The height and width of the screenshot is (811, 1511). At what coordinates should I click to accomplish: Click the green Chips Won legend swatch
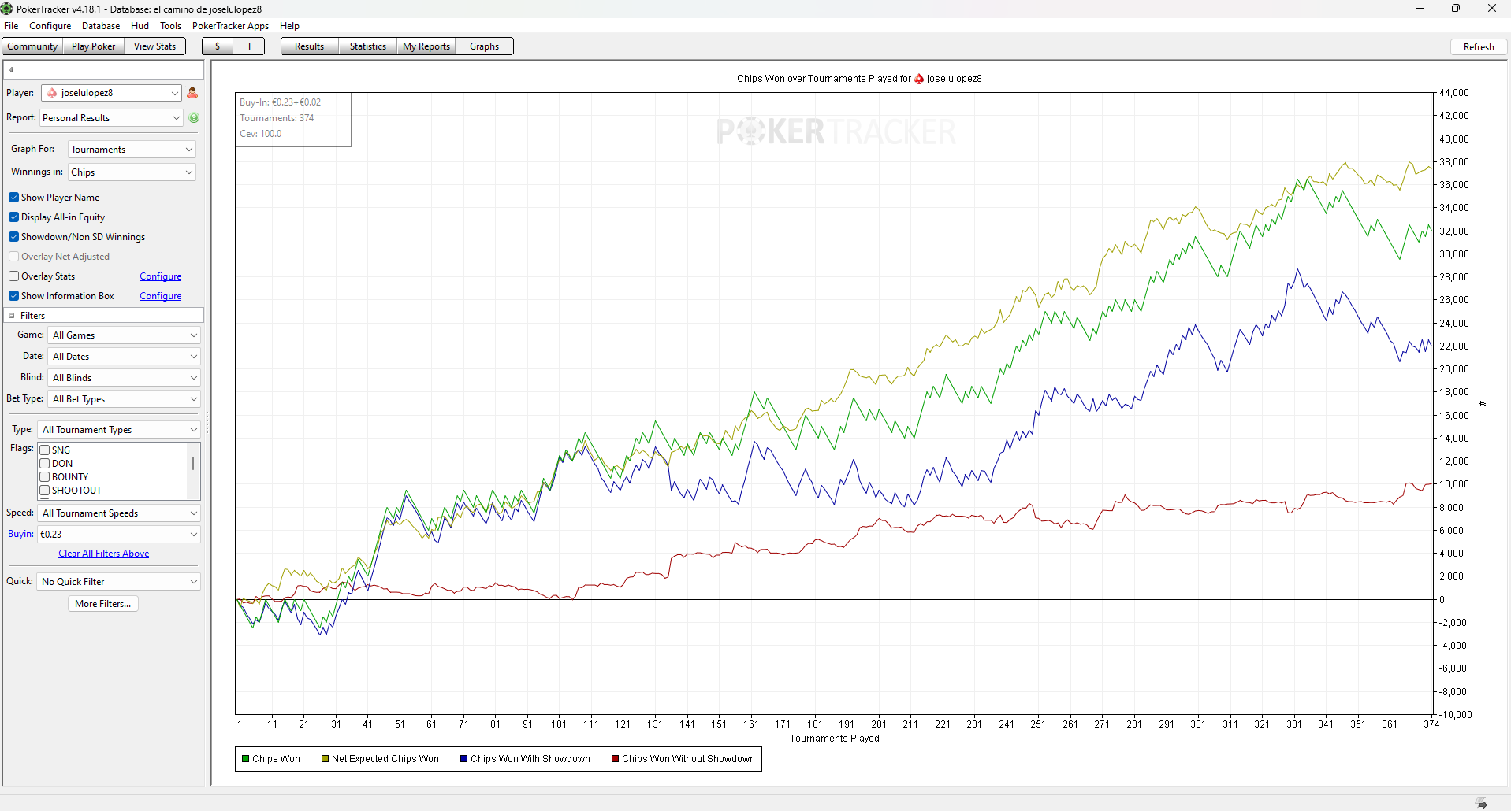(x=246, y=759)
